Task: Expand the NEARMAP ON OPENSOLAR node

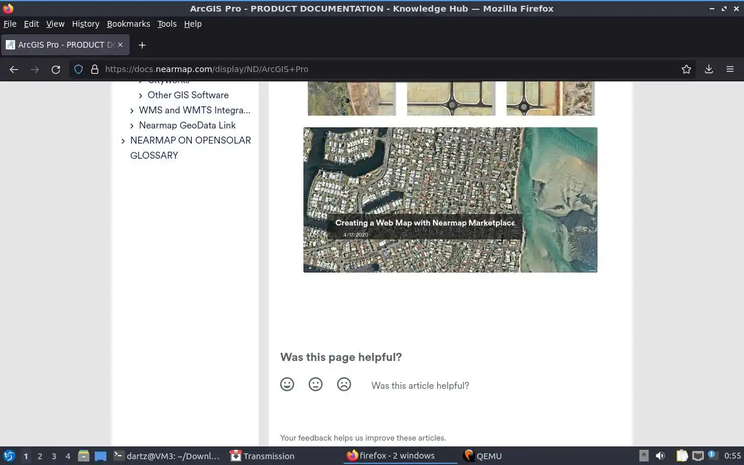Action: pos(123,141)
